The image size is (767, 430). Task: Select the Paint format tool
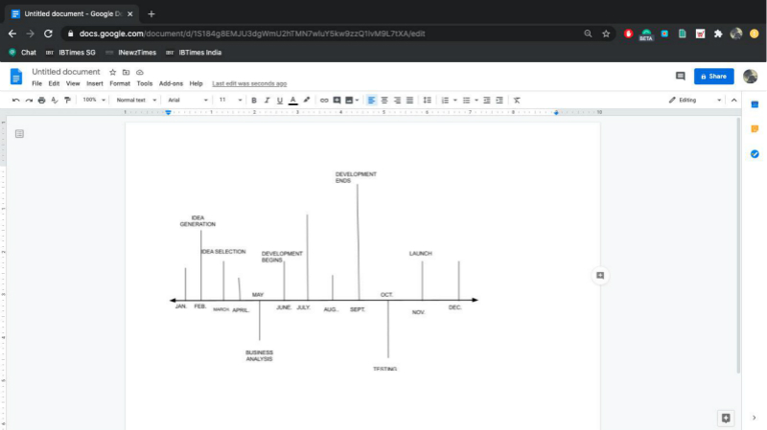tap(67, 100)
